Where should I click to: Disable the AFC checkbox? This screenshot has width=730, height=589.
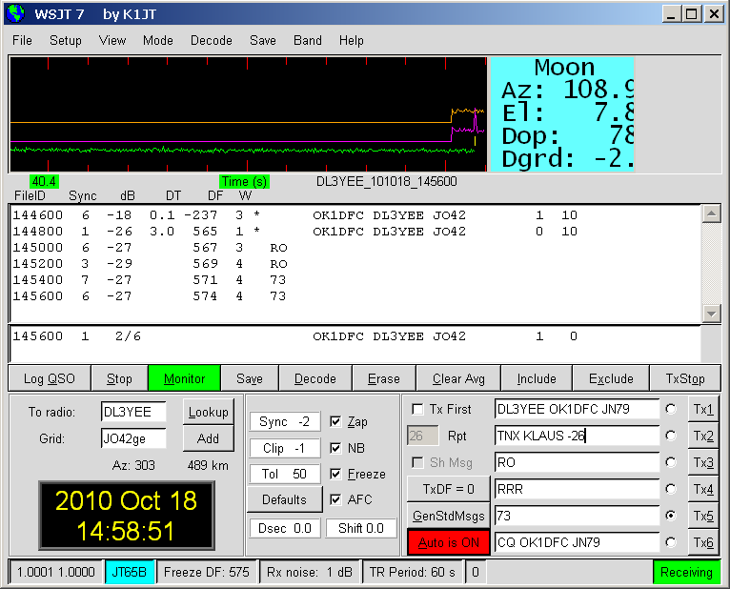point(335,499)
